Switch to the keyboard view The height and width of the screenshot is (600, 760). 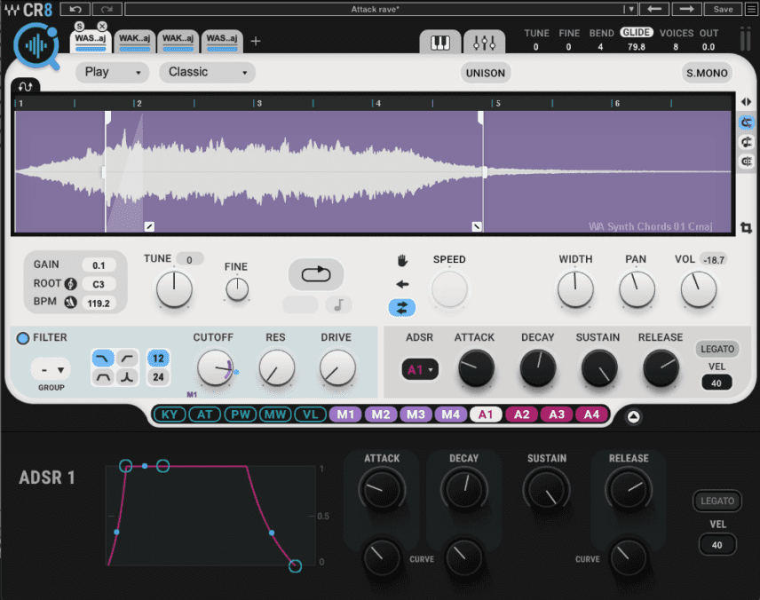click(440, 43)
